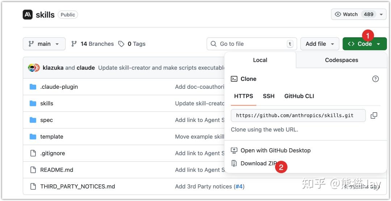Click the Open with GitHub Desktop icon
This screenshot has height=201, width=391.
pos(234,150)
